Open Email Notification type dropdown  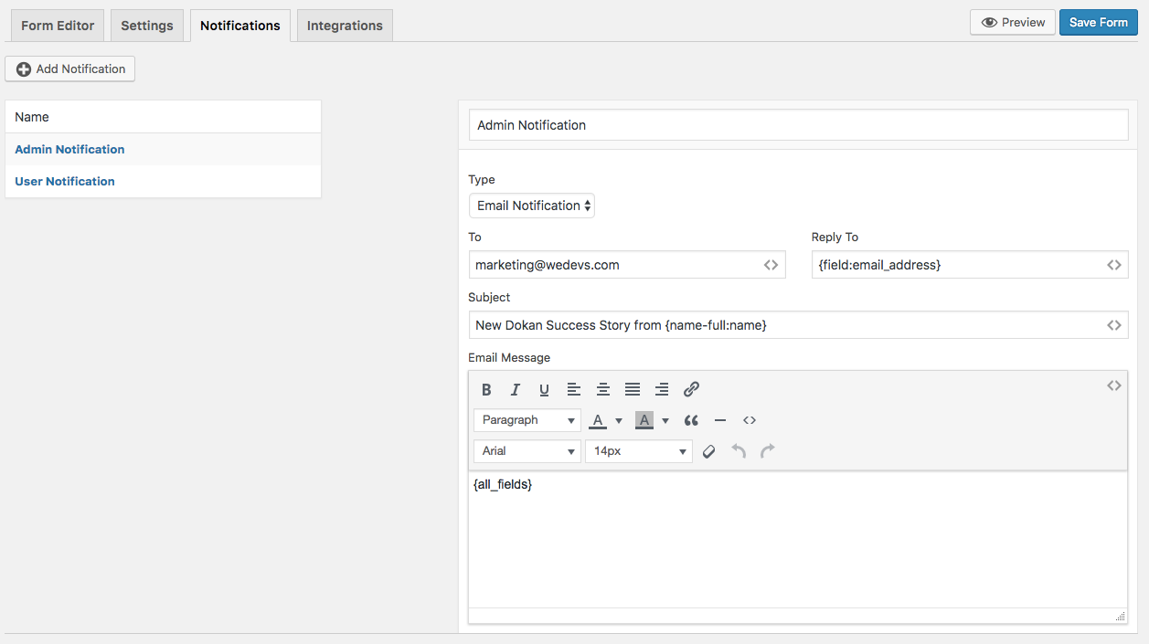point(532,206)
